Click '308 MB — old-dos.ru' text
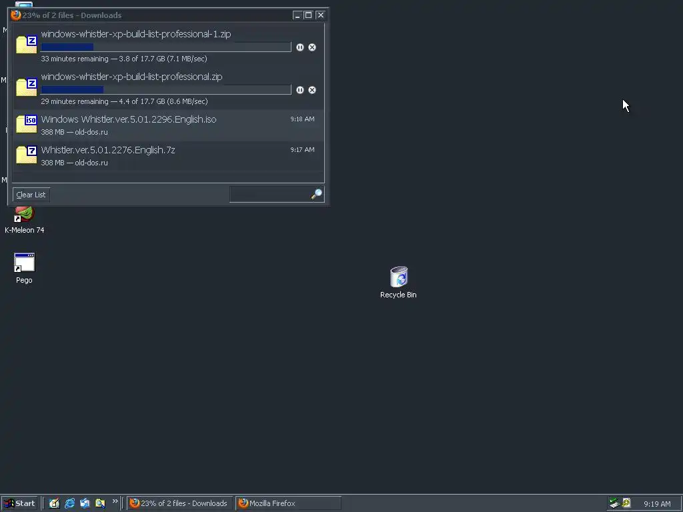The height and width of the screenshot is (512, 683). tap(75, 163)
